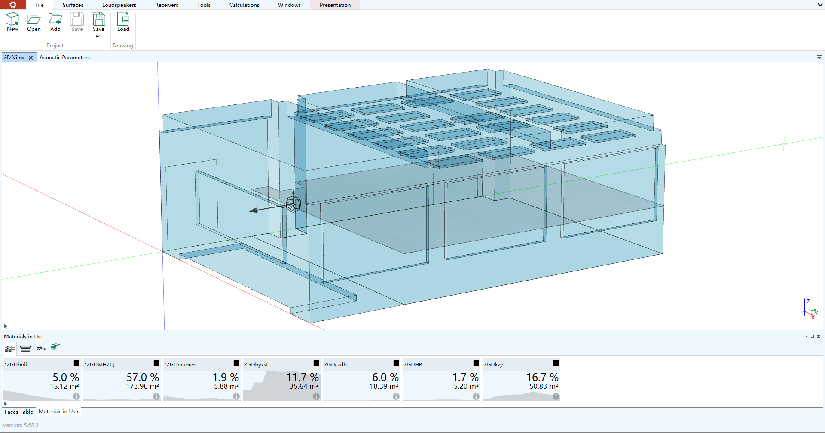
Task: Click the ZGDkzy black color swatch
Action: (x=556, y=363)
